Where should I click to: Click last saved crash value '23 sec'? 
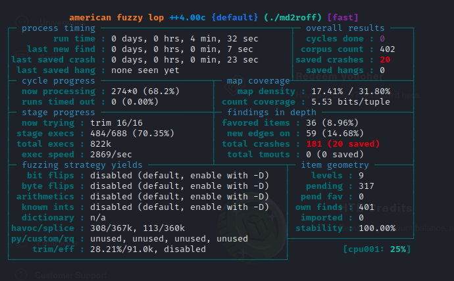pyautogui.click(x=242, y=60)
